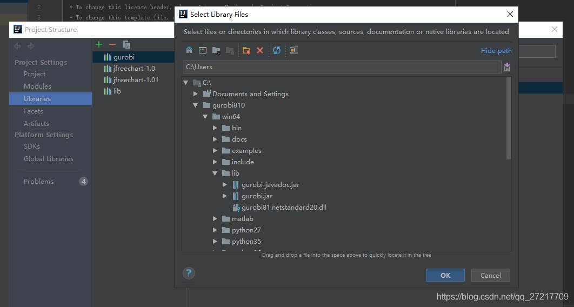Select the matlab folder row
The image size is (574, 307).
tap(242, 219)
